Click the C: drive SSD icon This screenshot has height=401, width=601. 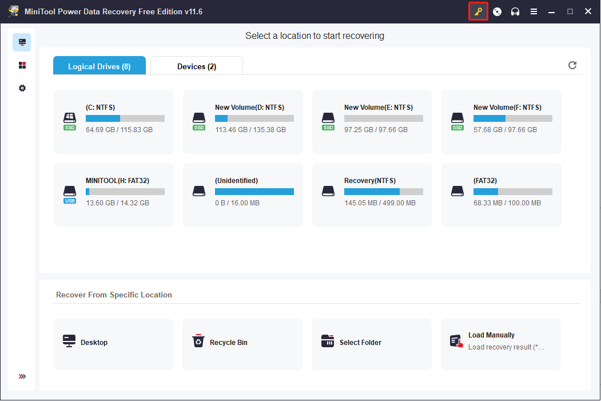coord(70,121)
